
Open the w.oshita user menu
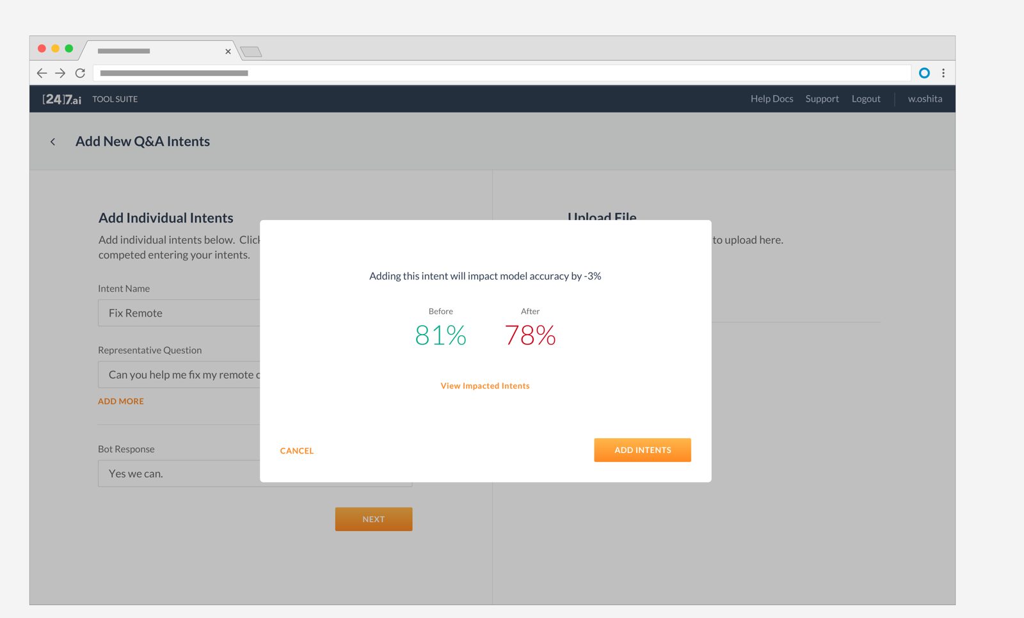pyautogui.click(x=925, y=99)
